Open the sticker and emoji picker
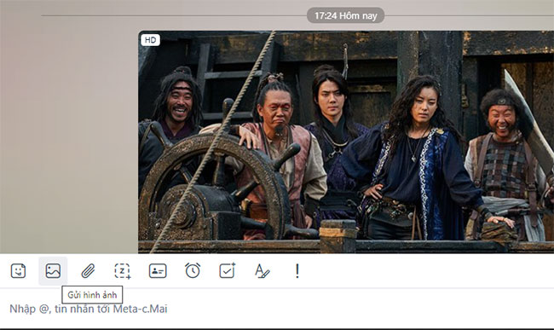 (18, 271)
